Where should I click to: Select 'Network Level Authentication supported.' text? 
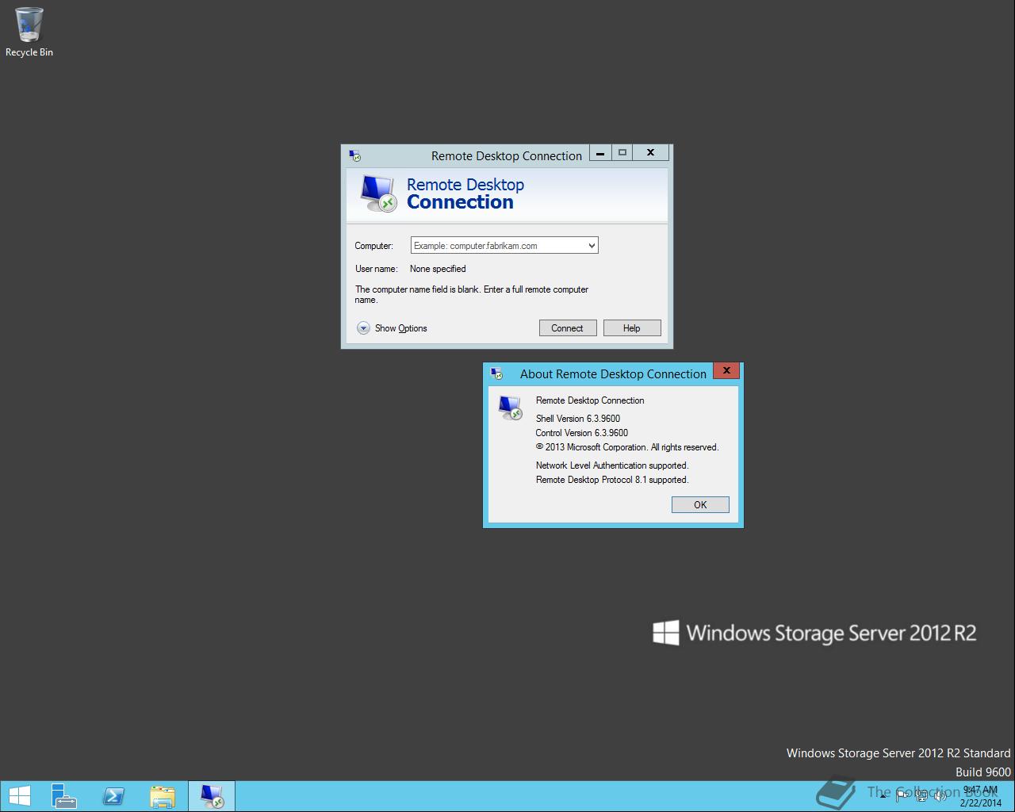click(x=612, y=465)
